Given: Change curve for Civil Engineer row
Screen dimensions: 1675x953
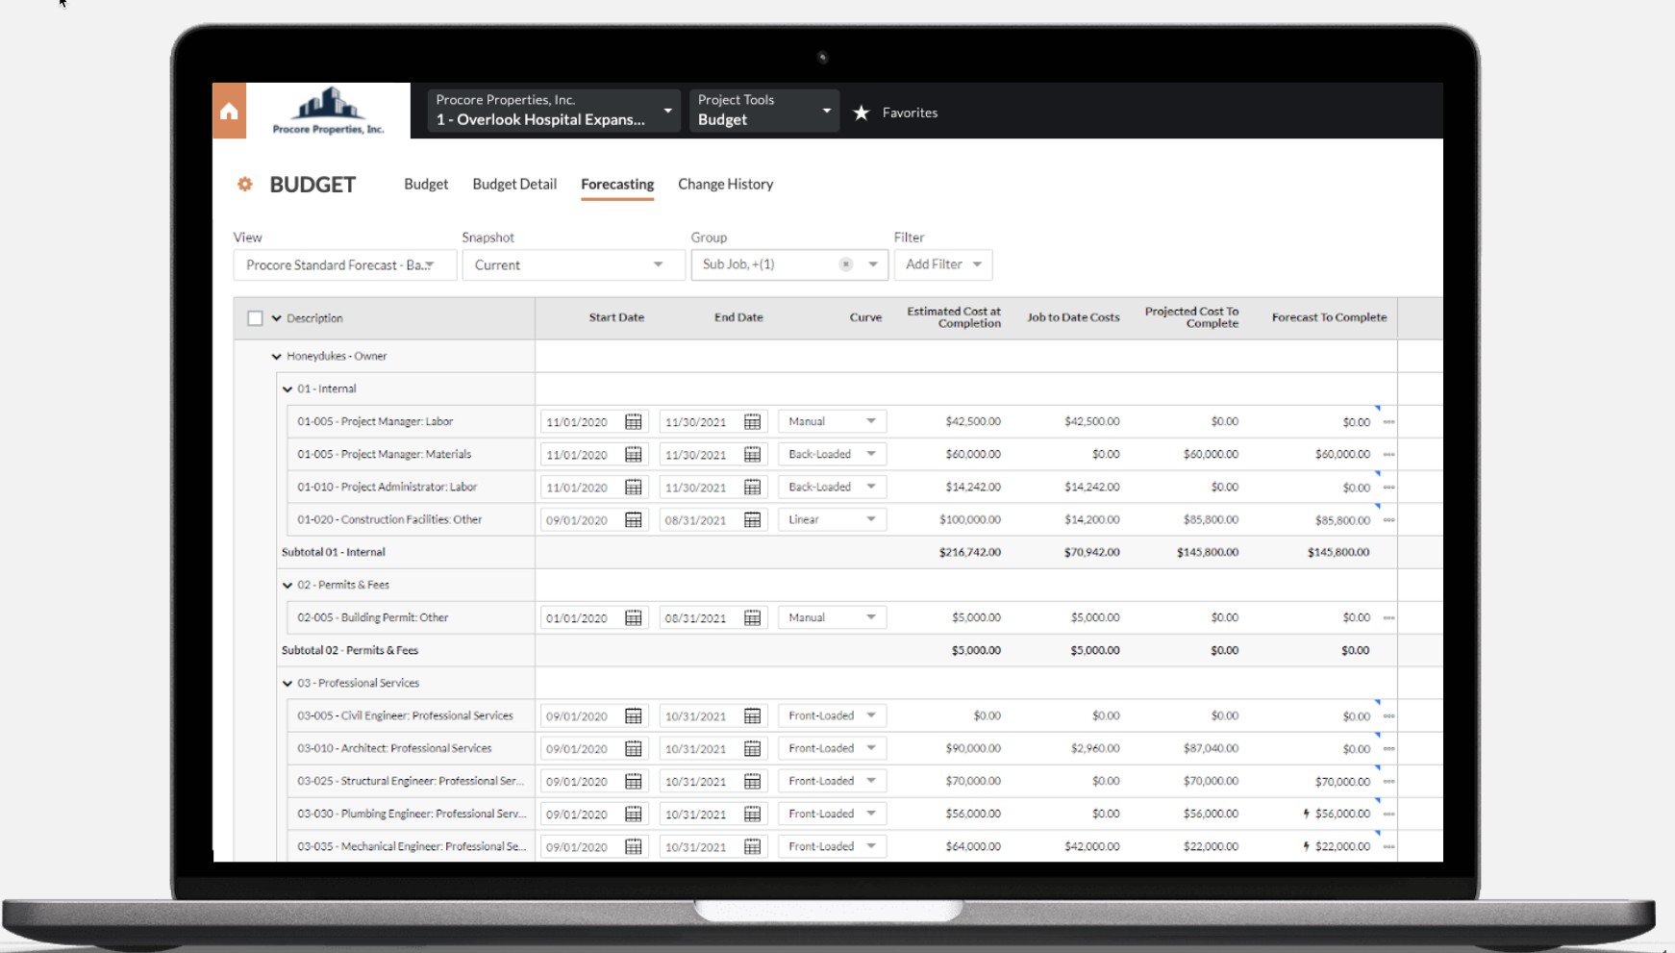Looking at the screenshot, I should coord(832,715).
